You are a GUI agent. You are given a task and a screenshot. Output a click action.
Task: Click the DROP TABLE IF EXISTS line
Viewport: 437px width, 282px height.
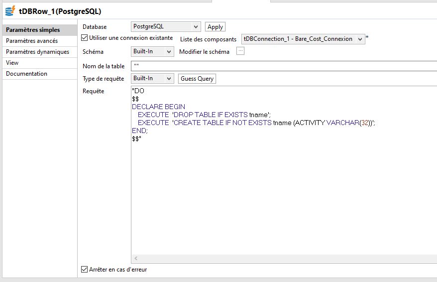pos(204,115)
